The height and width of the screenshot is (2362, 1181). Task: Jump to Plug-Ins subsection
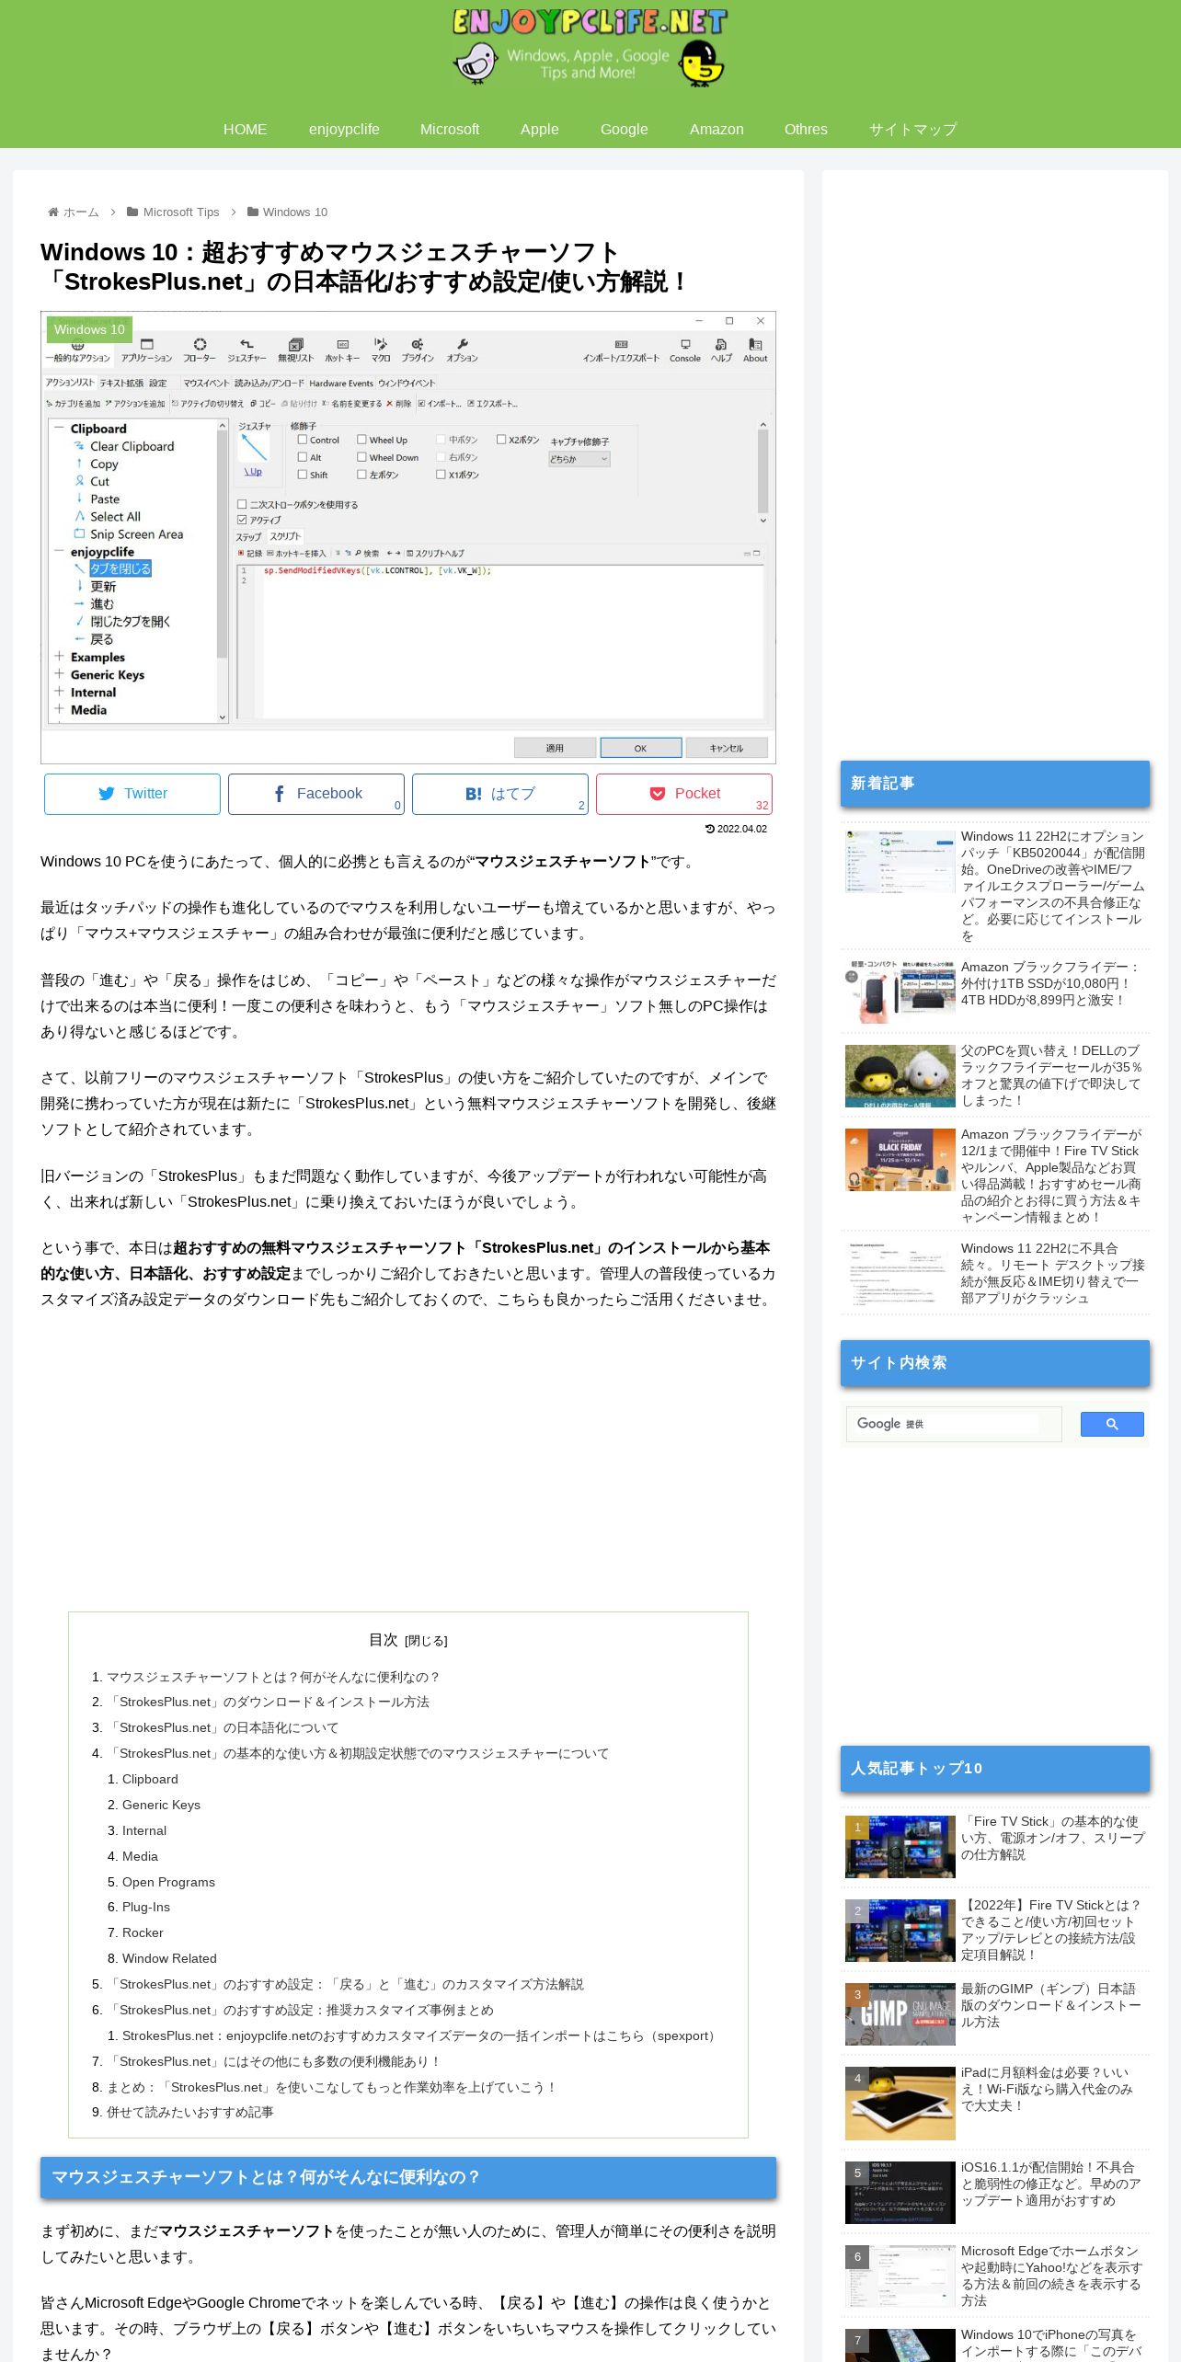coord(146,1908)
